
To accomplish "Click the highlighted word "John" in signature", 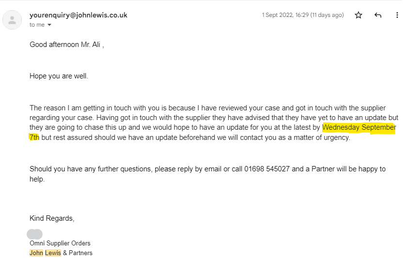I will tap(36, 253).
